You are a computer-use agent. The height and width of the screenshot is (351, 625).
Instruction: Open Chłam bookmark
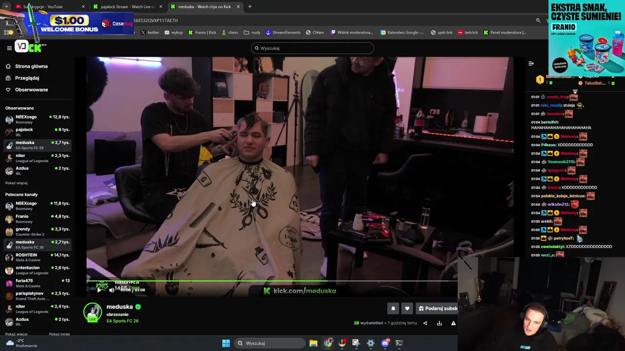[315, 33]
